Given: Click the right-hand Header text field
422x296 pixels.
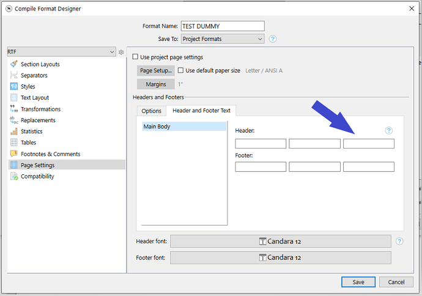Looking at the screenshot, I should pyautogui.click(x=368, y=144).
